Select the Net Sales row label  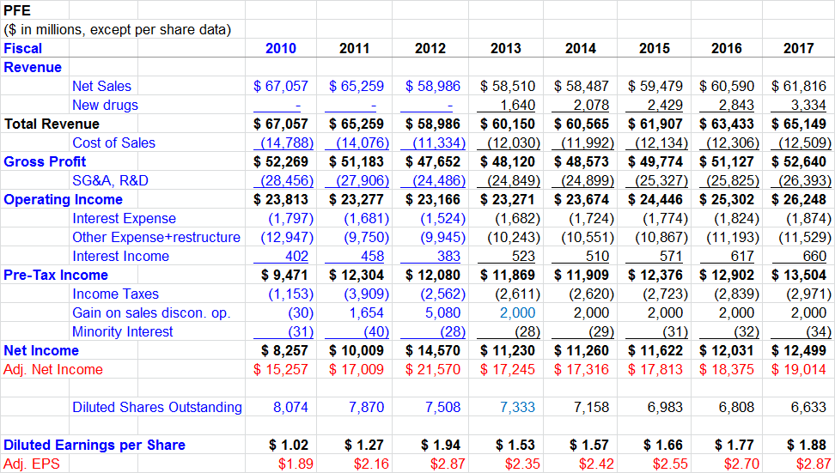101,86
